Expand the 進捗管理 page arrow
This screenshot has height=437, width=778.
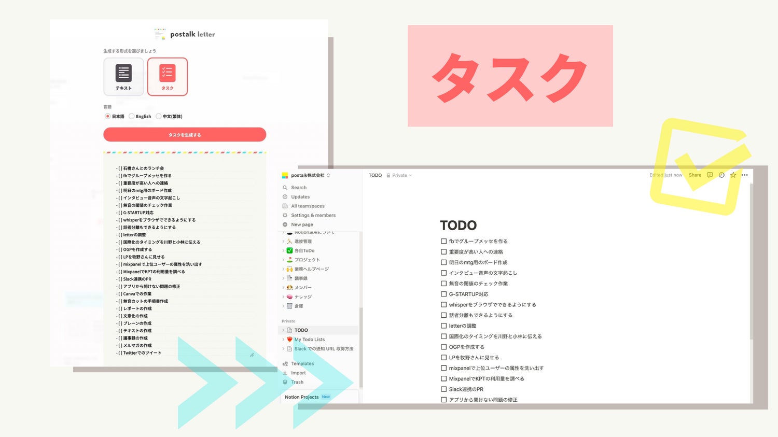pos(283,242)
